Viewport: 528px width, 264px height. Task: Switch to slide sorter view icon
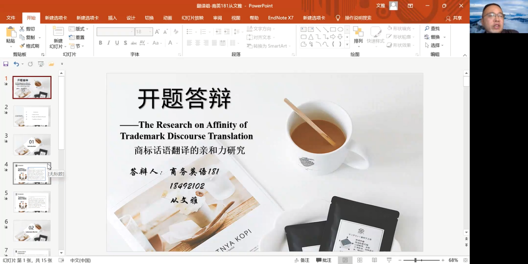click(359, 260)
